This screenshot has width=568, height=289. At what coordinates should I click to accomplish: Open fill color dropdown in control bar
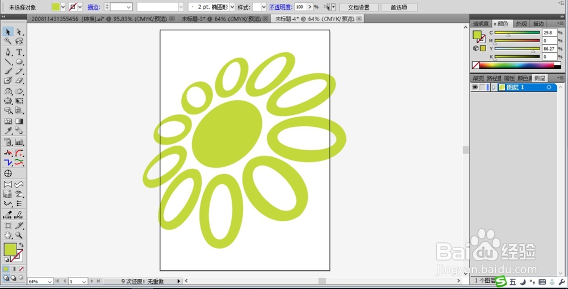[x=63, y=7]
